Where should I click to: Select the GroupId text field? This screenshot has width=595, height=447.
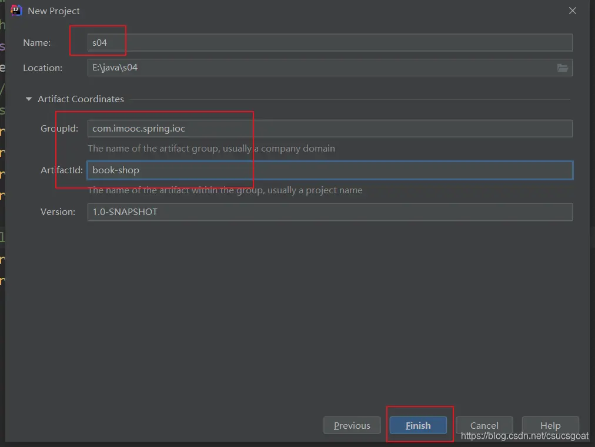tap(329, 129)
